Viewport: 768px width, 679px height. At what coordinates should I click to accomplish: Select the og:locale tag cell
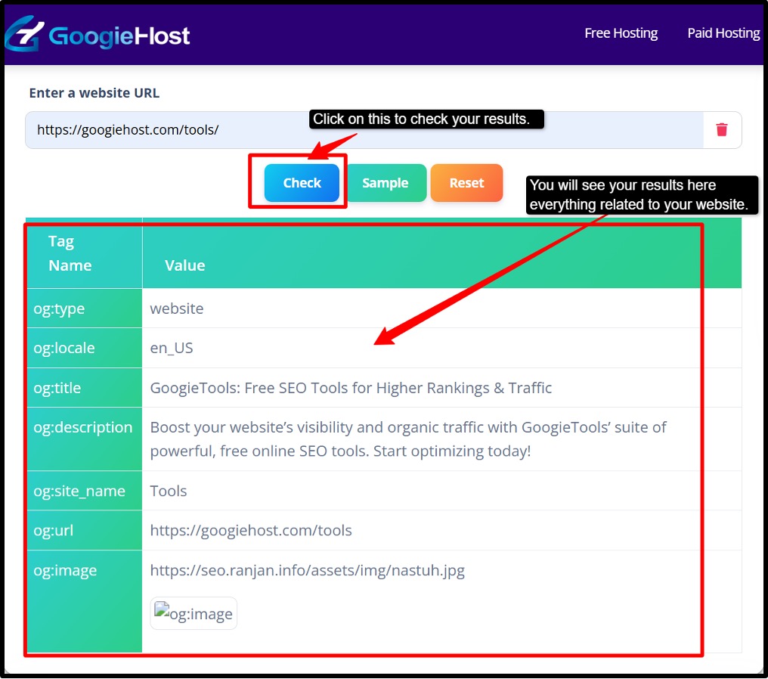84,349
